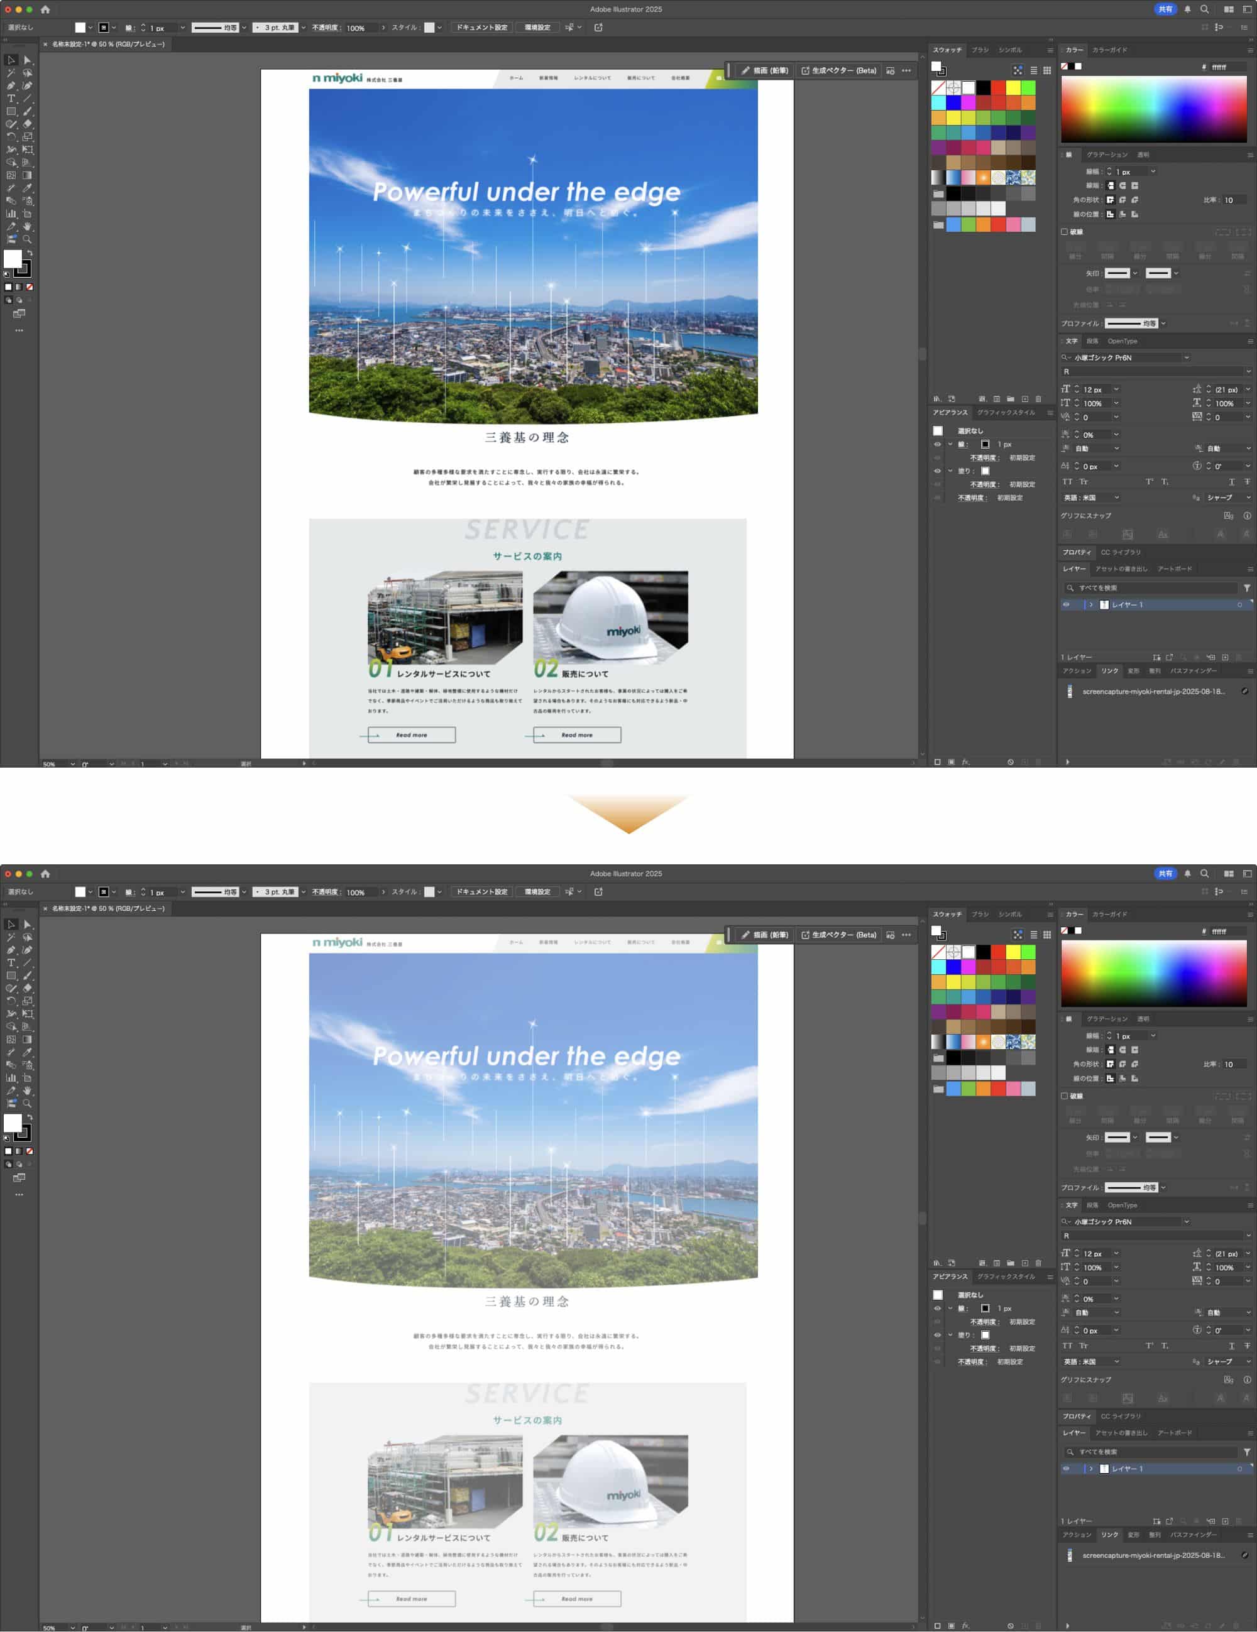
Task: Enable the 破線 dashed-line checkbox in upper window
Action: (x=1064, y=232)
